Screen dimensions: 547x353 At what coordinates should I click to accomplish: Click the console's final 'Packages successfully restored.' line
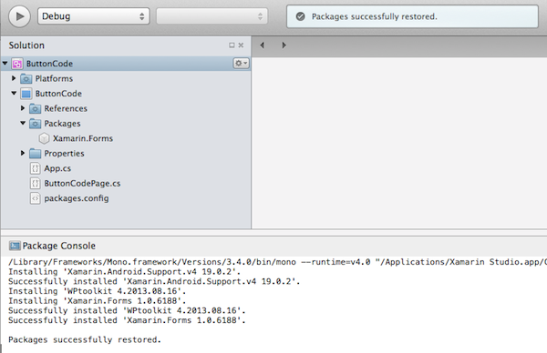click(85, 339)
